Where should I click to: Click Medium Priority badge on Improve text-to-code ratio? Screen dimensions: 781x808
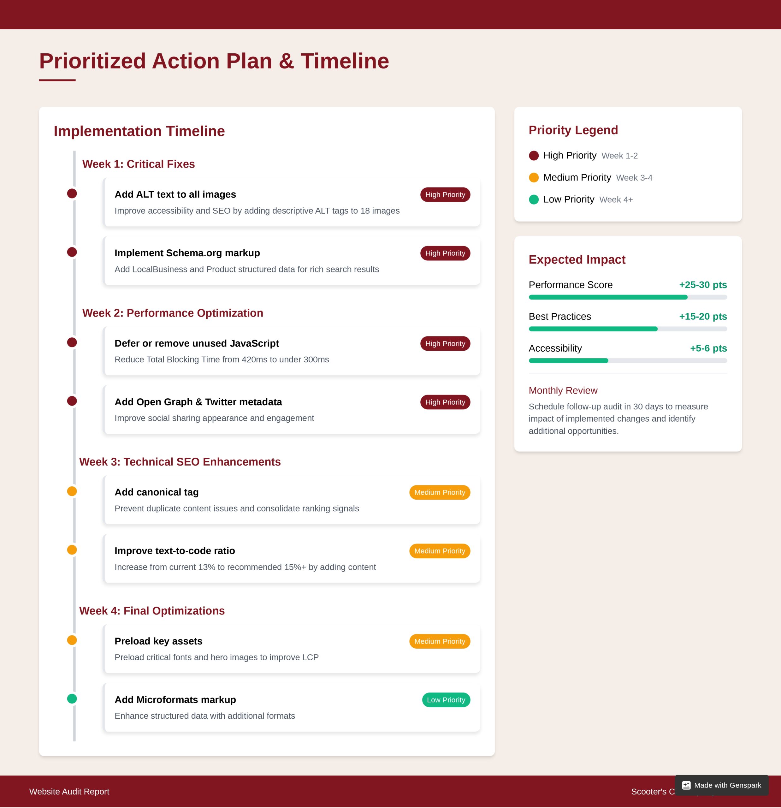coord(439,551)
